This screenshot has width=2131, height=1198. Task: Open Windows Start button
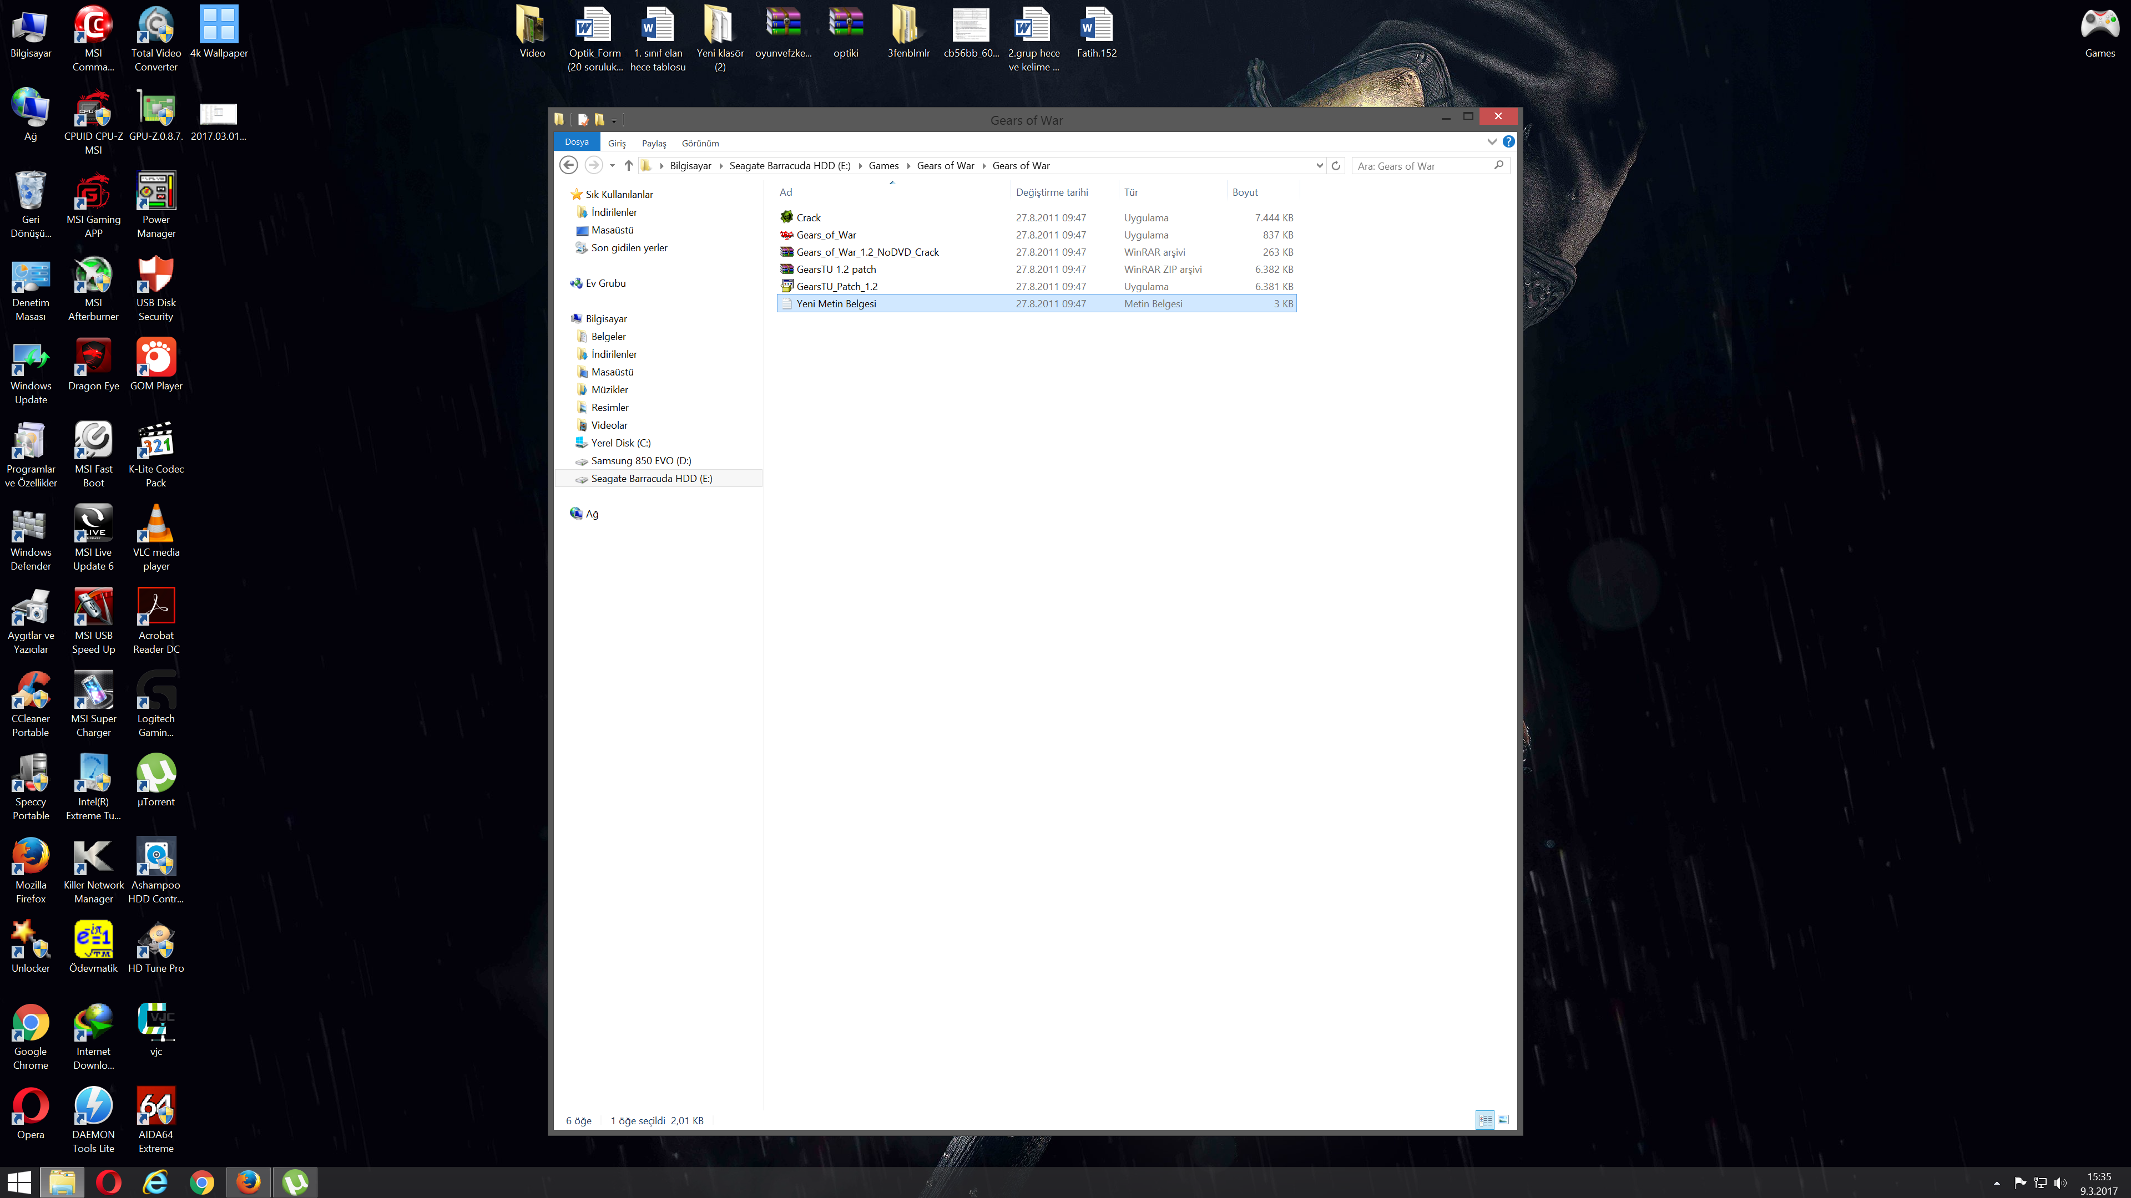19,1182
